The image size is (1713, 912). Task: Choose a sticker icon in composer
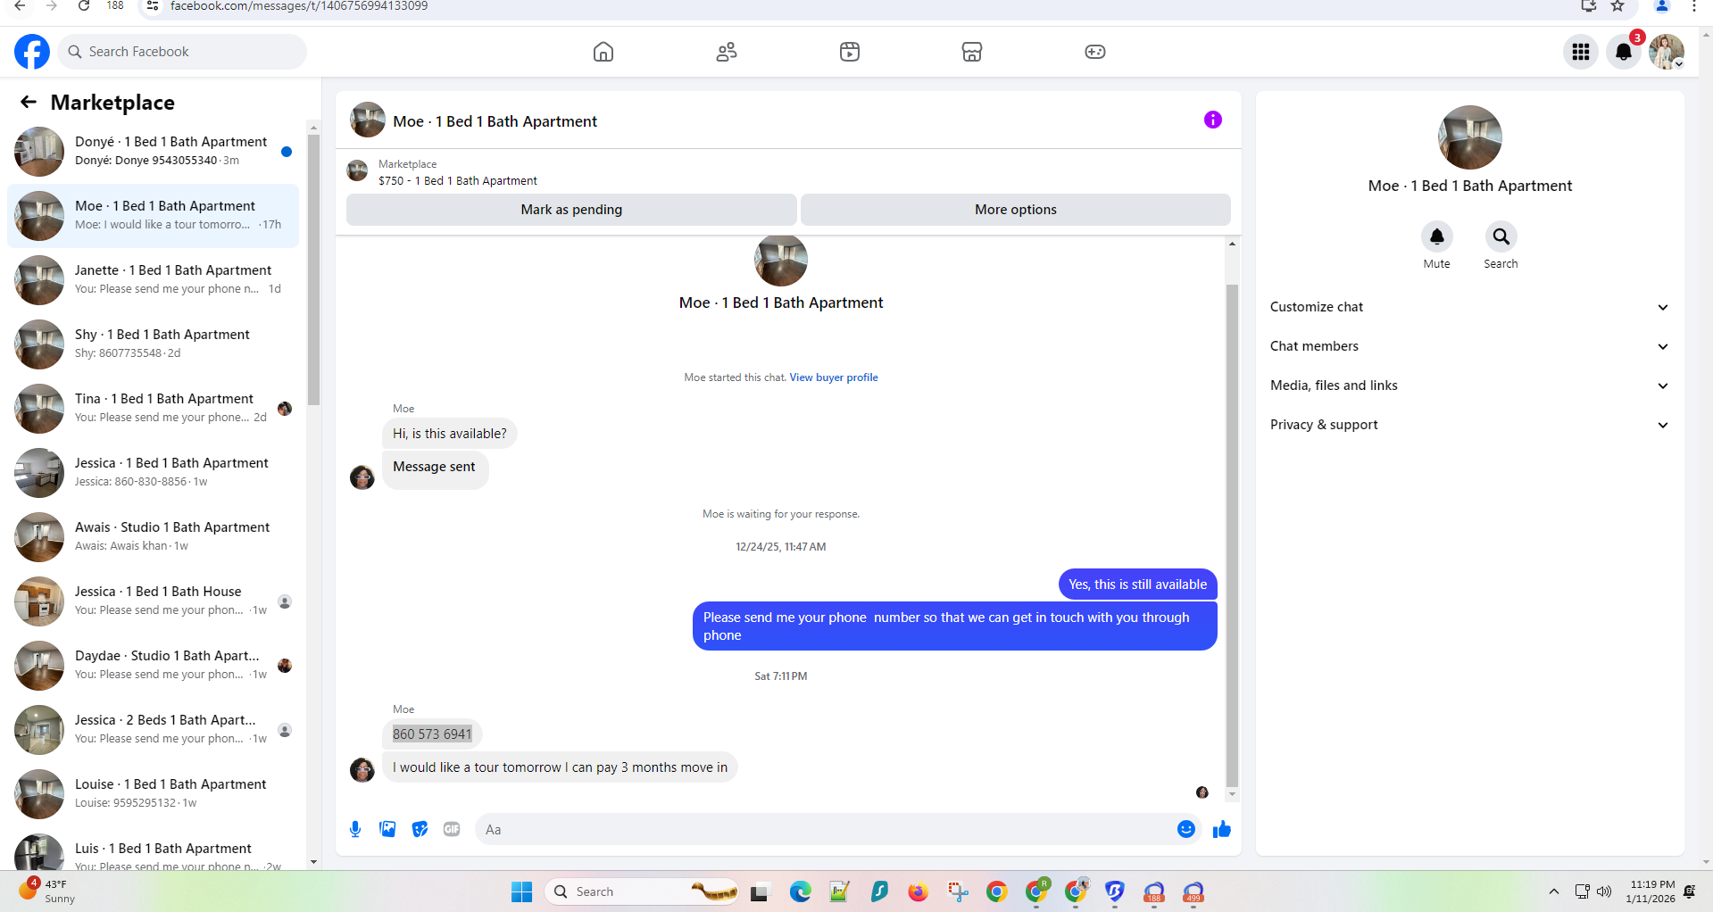point(420,829)
